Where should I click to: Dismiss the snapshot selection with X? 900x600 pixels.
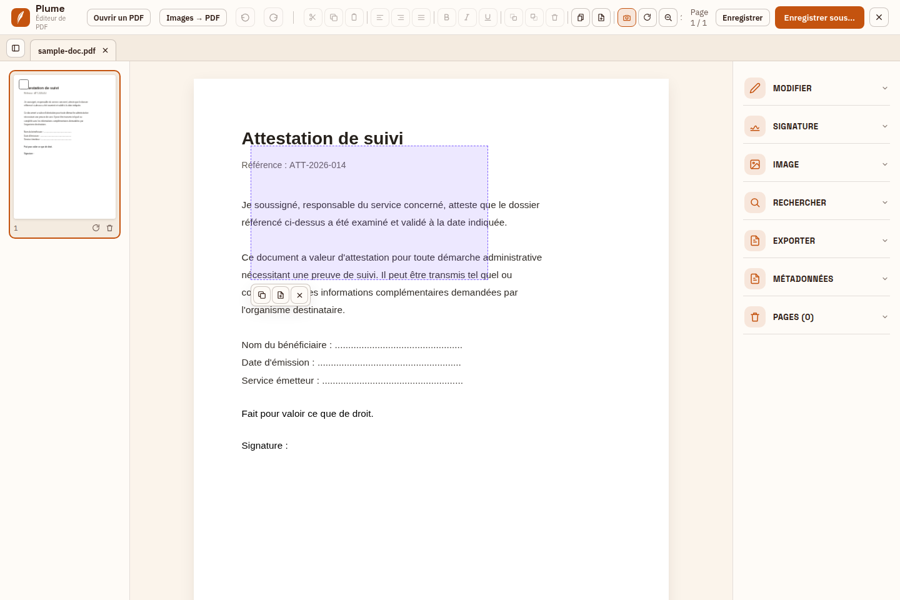click(299, 295)
